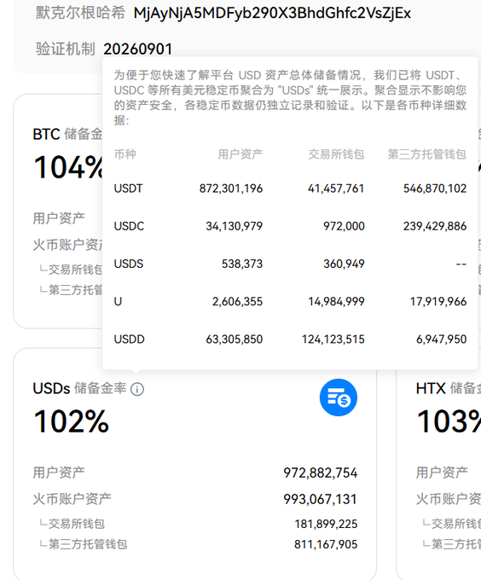Click the USDC user assets value 34,130,979
481x580 pixels.
tap(234, 226)
